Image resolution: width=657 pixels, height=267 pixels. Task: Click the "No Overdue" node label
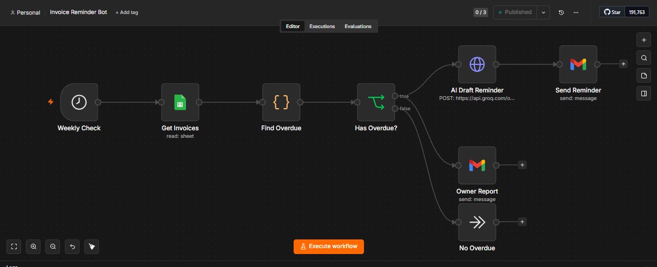click(x=477, y=248)
